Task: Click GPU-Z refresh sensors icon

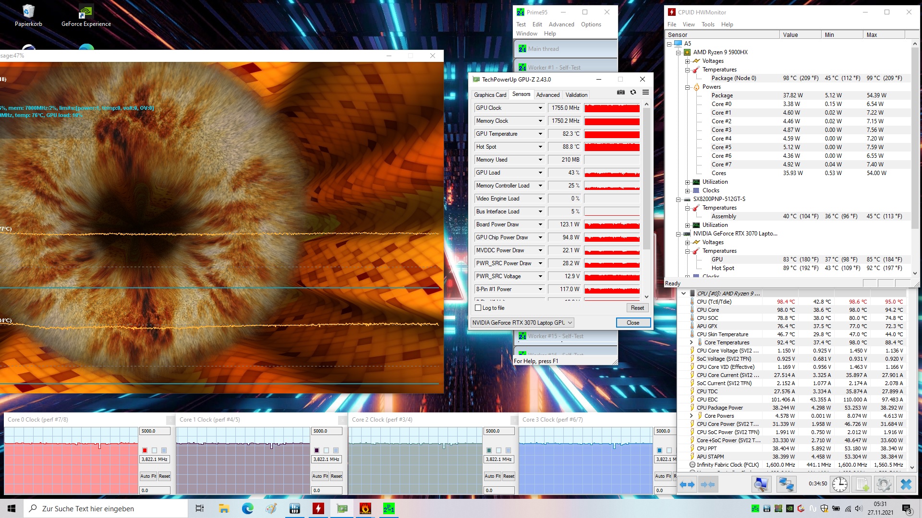Action: click(x=633, y=92)
